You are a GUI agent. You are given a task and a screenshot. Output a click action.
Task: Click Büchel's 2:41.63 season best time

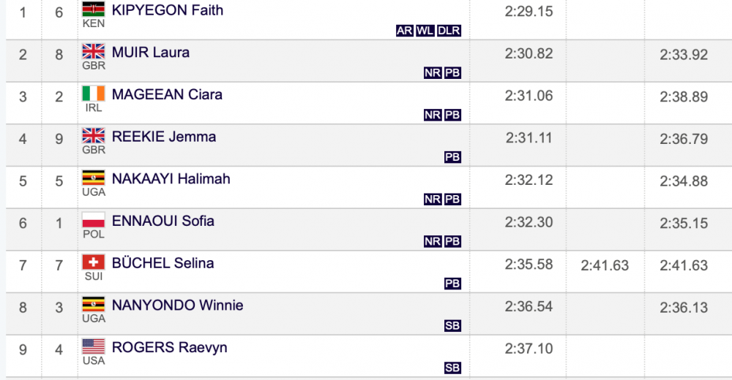click(x=605, y=265)
